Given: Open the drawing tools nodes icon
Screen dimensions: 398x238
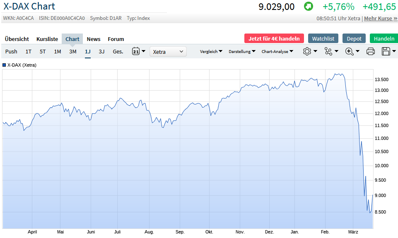Looking at the screenshot, I should [x=328, y=51].
